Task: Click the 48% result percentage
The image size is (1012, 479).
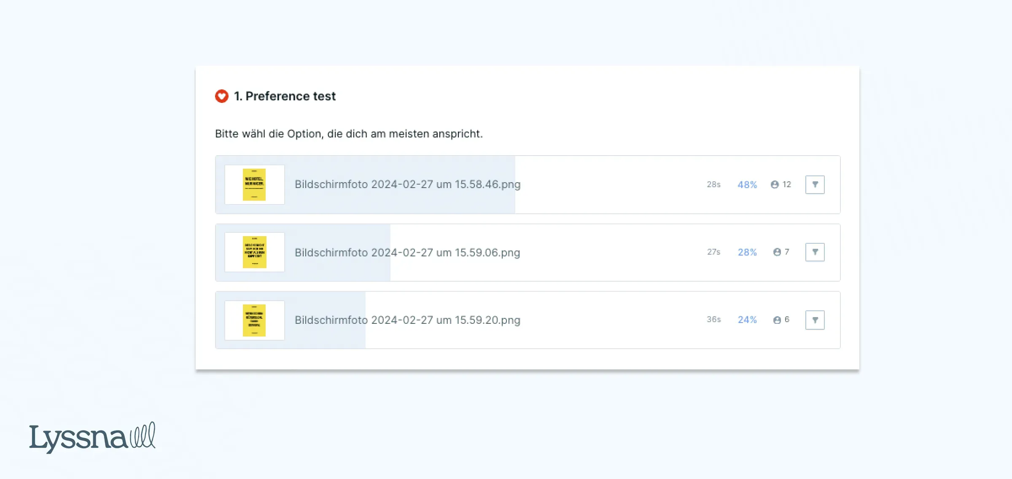Action: (x=747, y=185)
